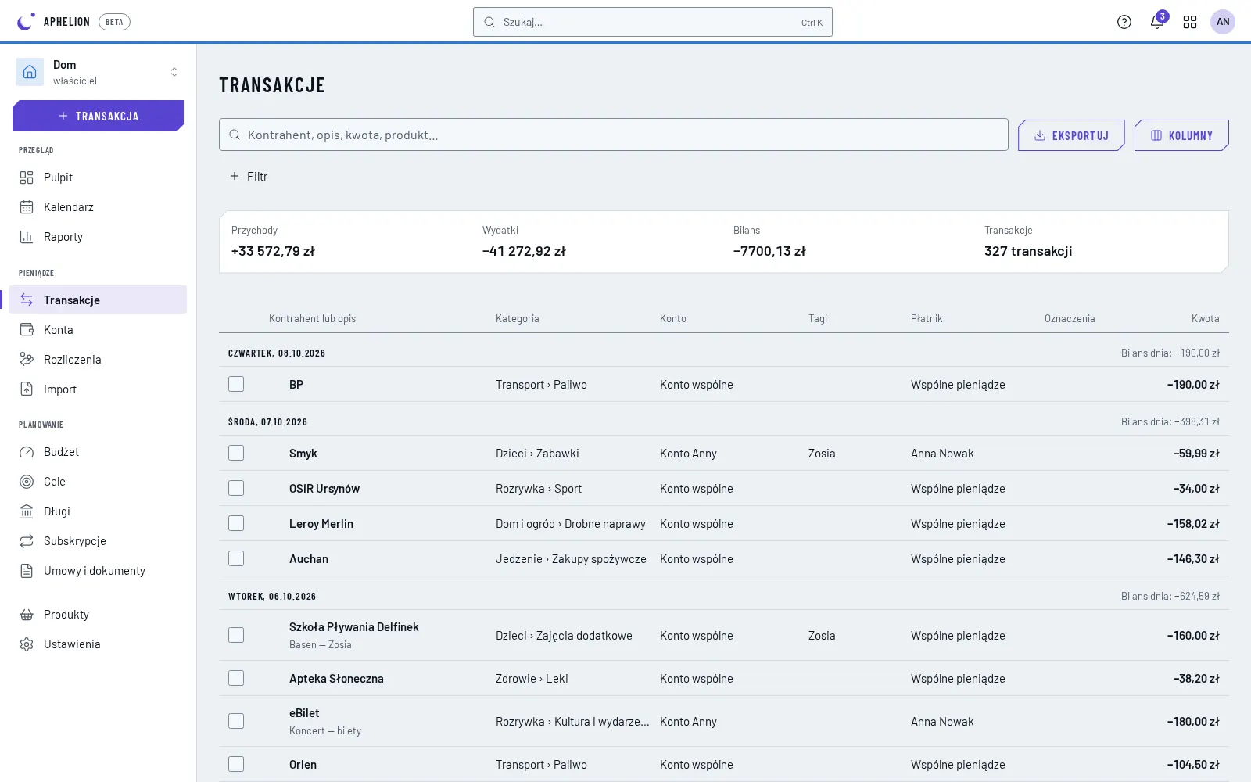1251x782 pixels.
Task: Check the Szkoła Pływania Delfinek checkbox
Action: (x=236, y=635)
